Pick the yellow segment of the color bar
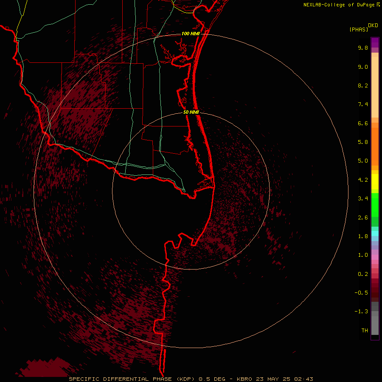The width and height of the screenshot is (382, 382). coord(375,182)
